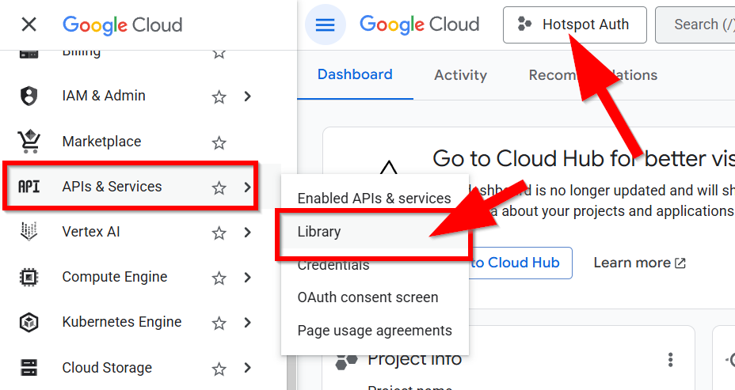735x390 pixels.
Task: Pin IAM & Admin with star toggle
Action: [219, 97]
